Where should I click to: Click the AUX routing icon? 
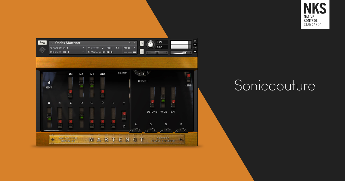pyautogui.click(x=195, y=47)
